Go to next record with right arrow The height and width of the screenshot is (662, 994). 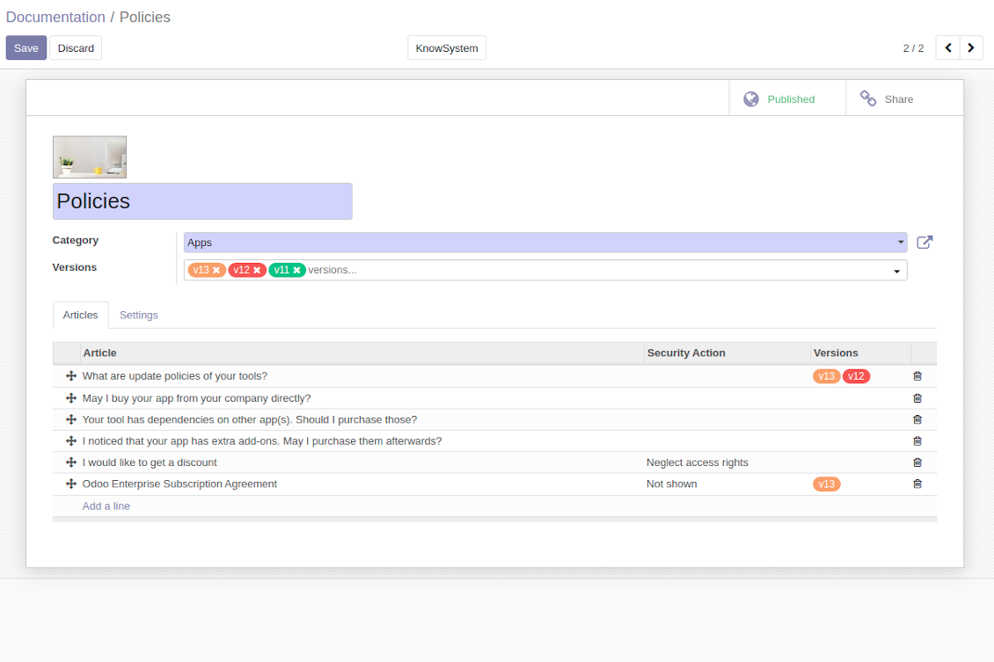coord(971,48)
